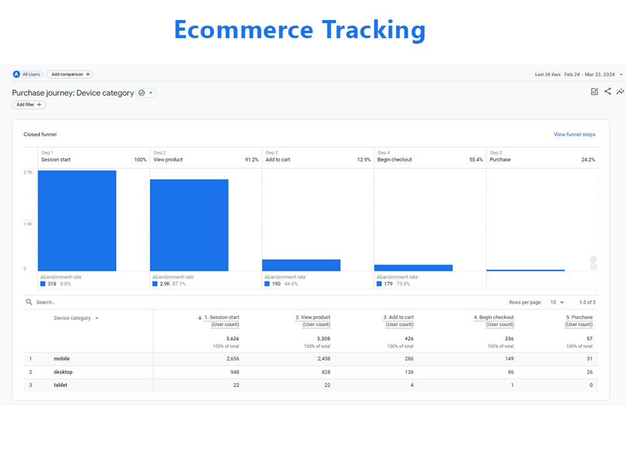
Task: Sort by 2. View product column
Action: (x=313, y=321)
